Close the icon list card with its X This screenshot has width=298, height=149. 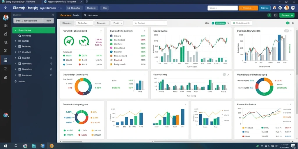point(145,31)
